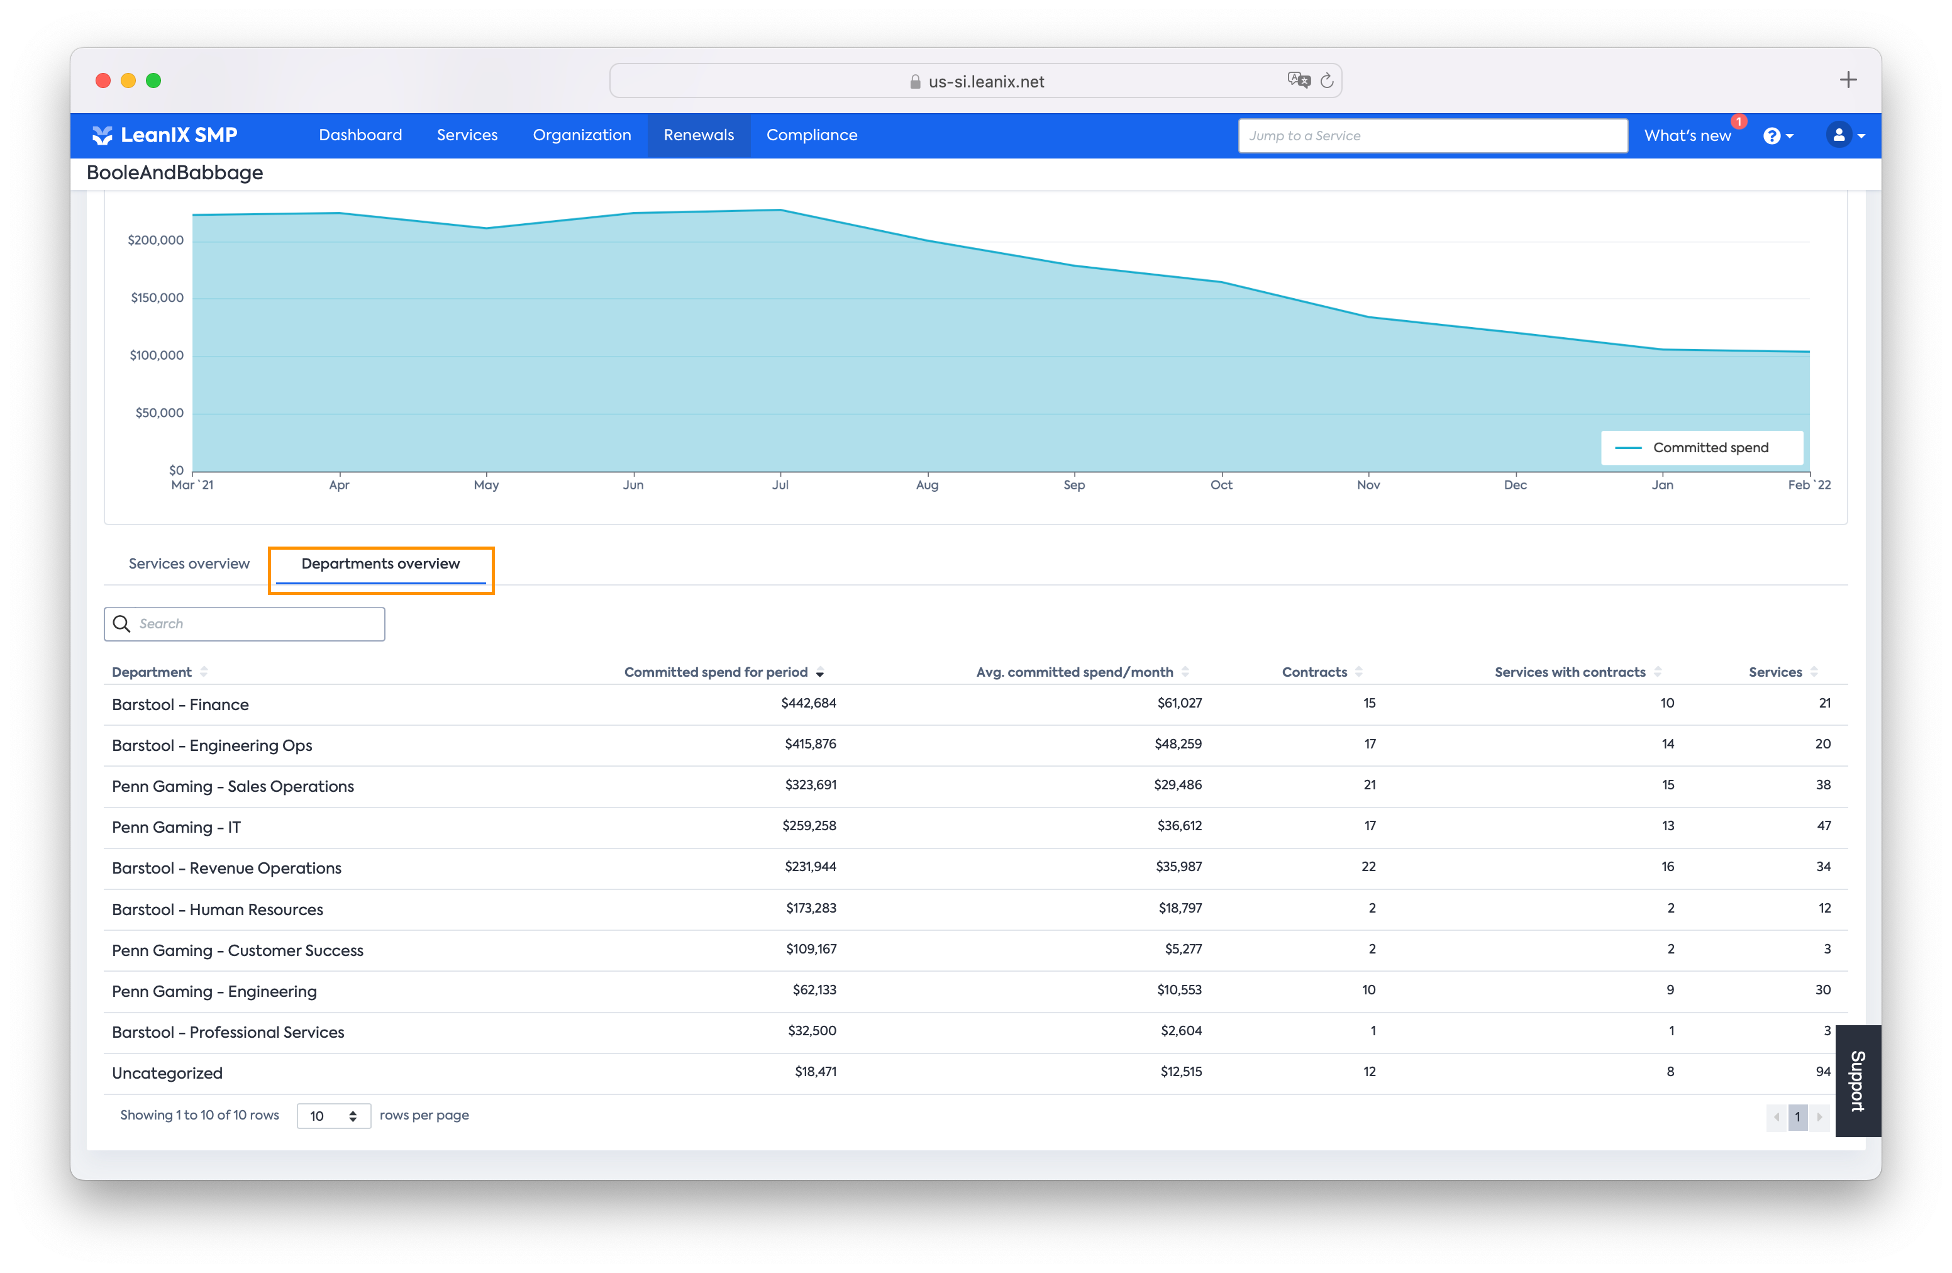This screenshot has height=1273, width=1952.
Task: Click the Department column header
Action: (152, 672)
